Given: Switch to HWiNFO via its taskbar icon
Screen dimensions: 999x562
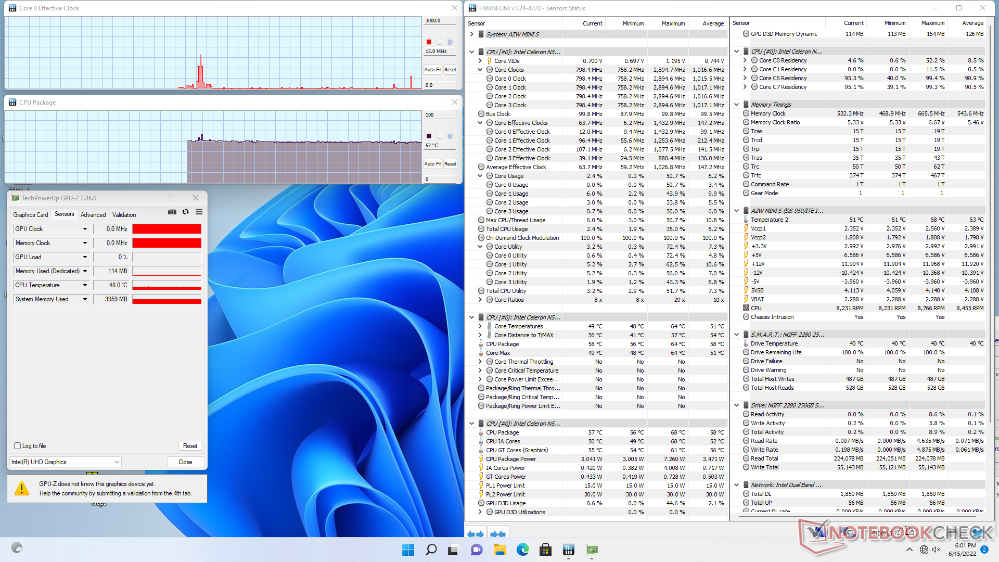Looking at the screenshot, I should tap(568, 550).
